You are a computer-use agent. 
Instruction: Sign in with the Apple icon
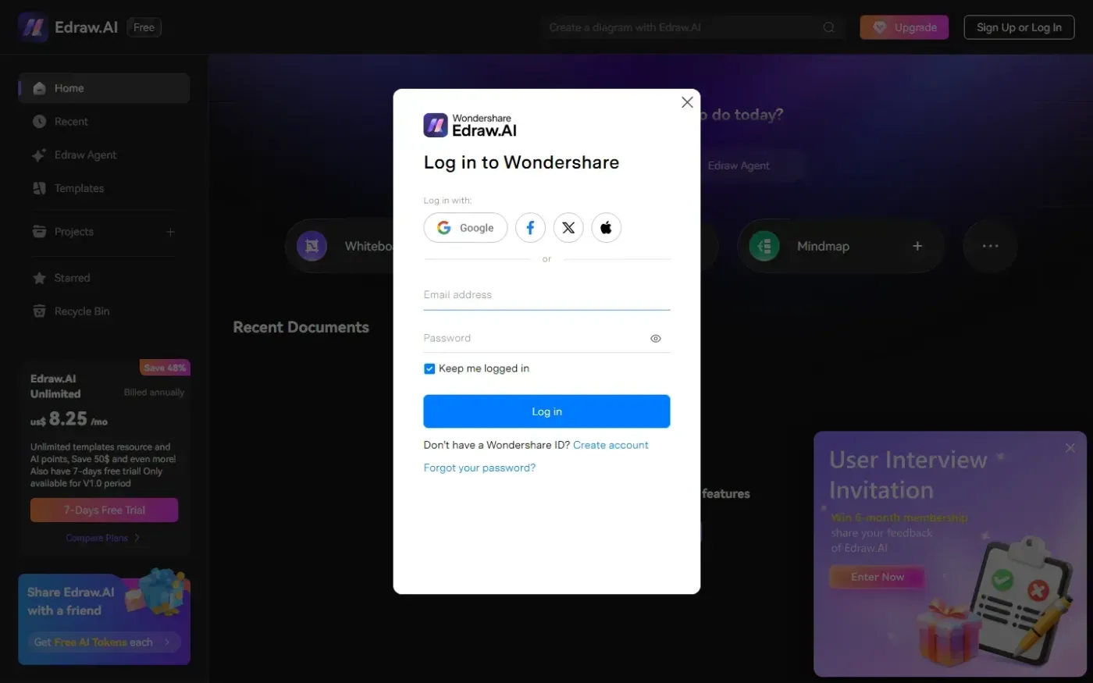[x=606, y=228]
